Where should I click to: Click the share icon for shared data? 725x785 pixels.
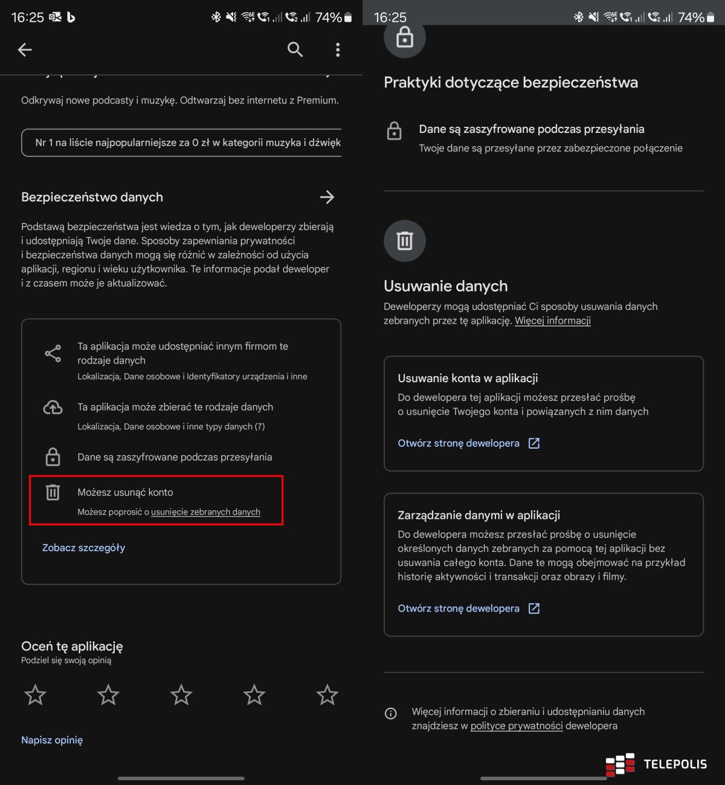coord(53,353)
